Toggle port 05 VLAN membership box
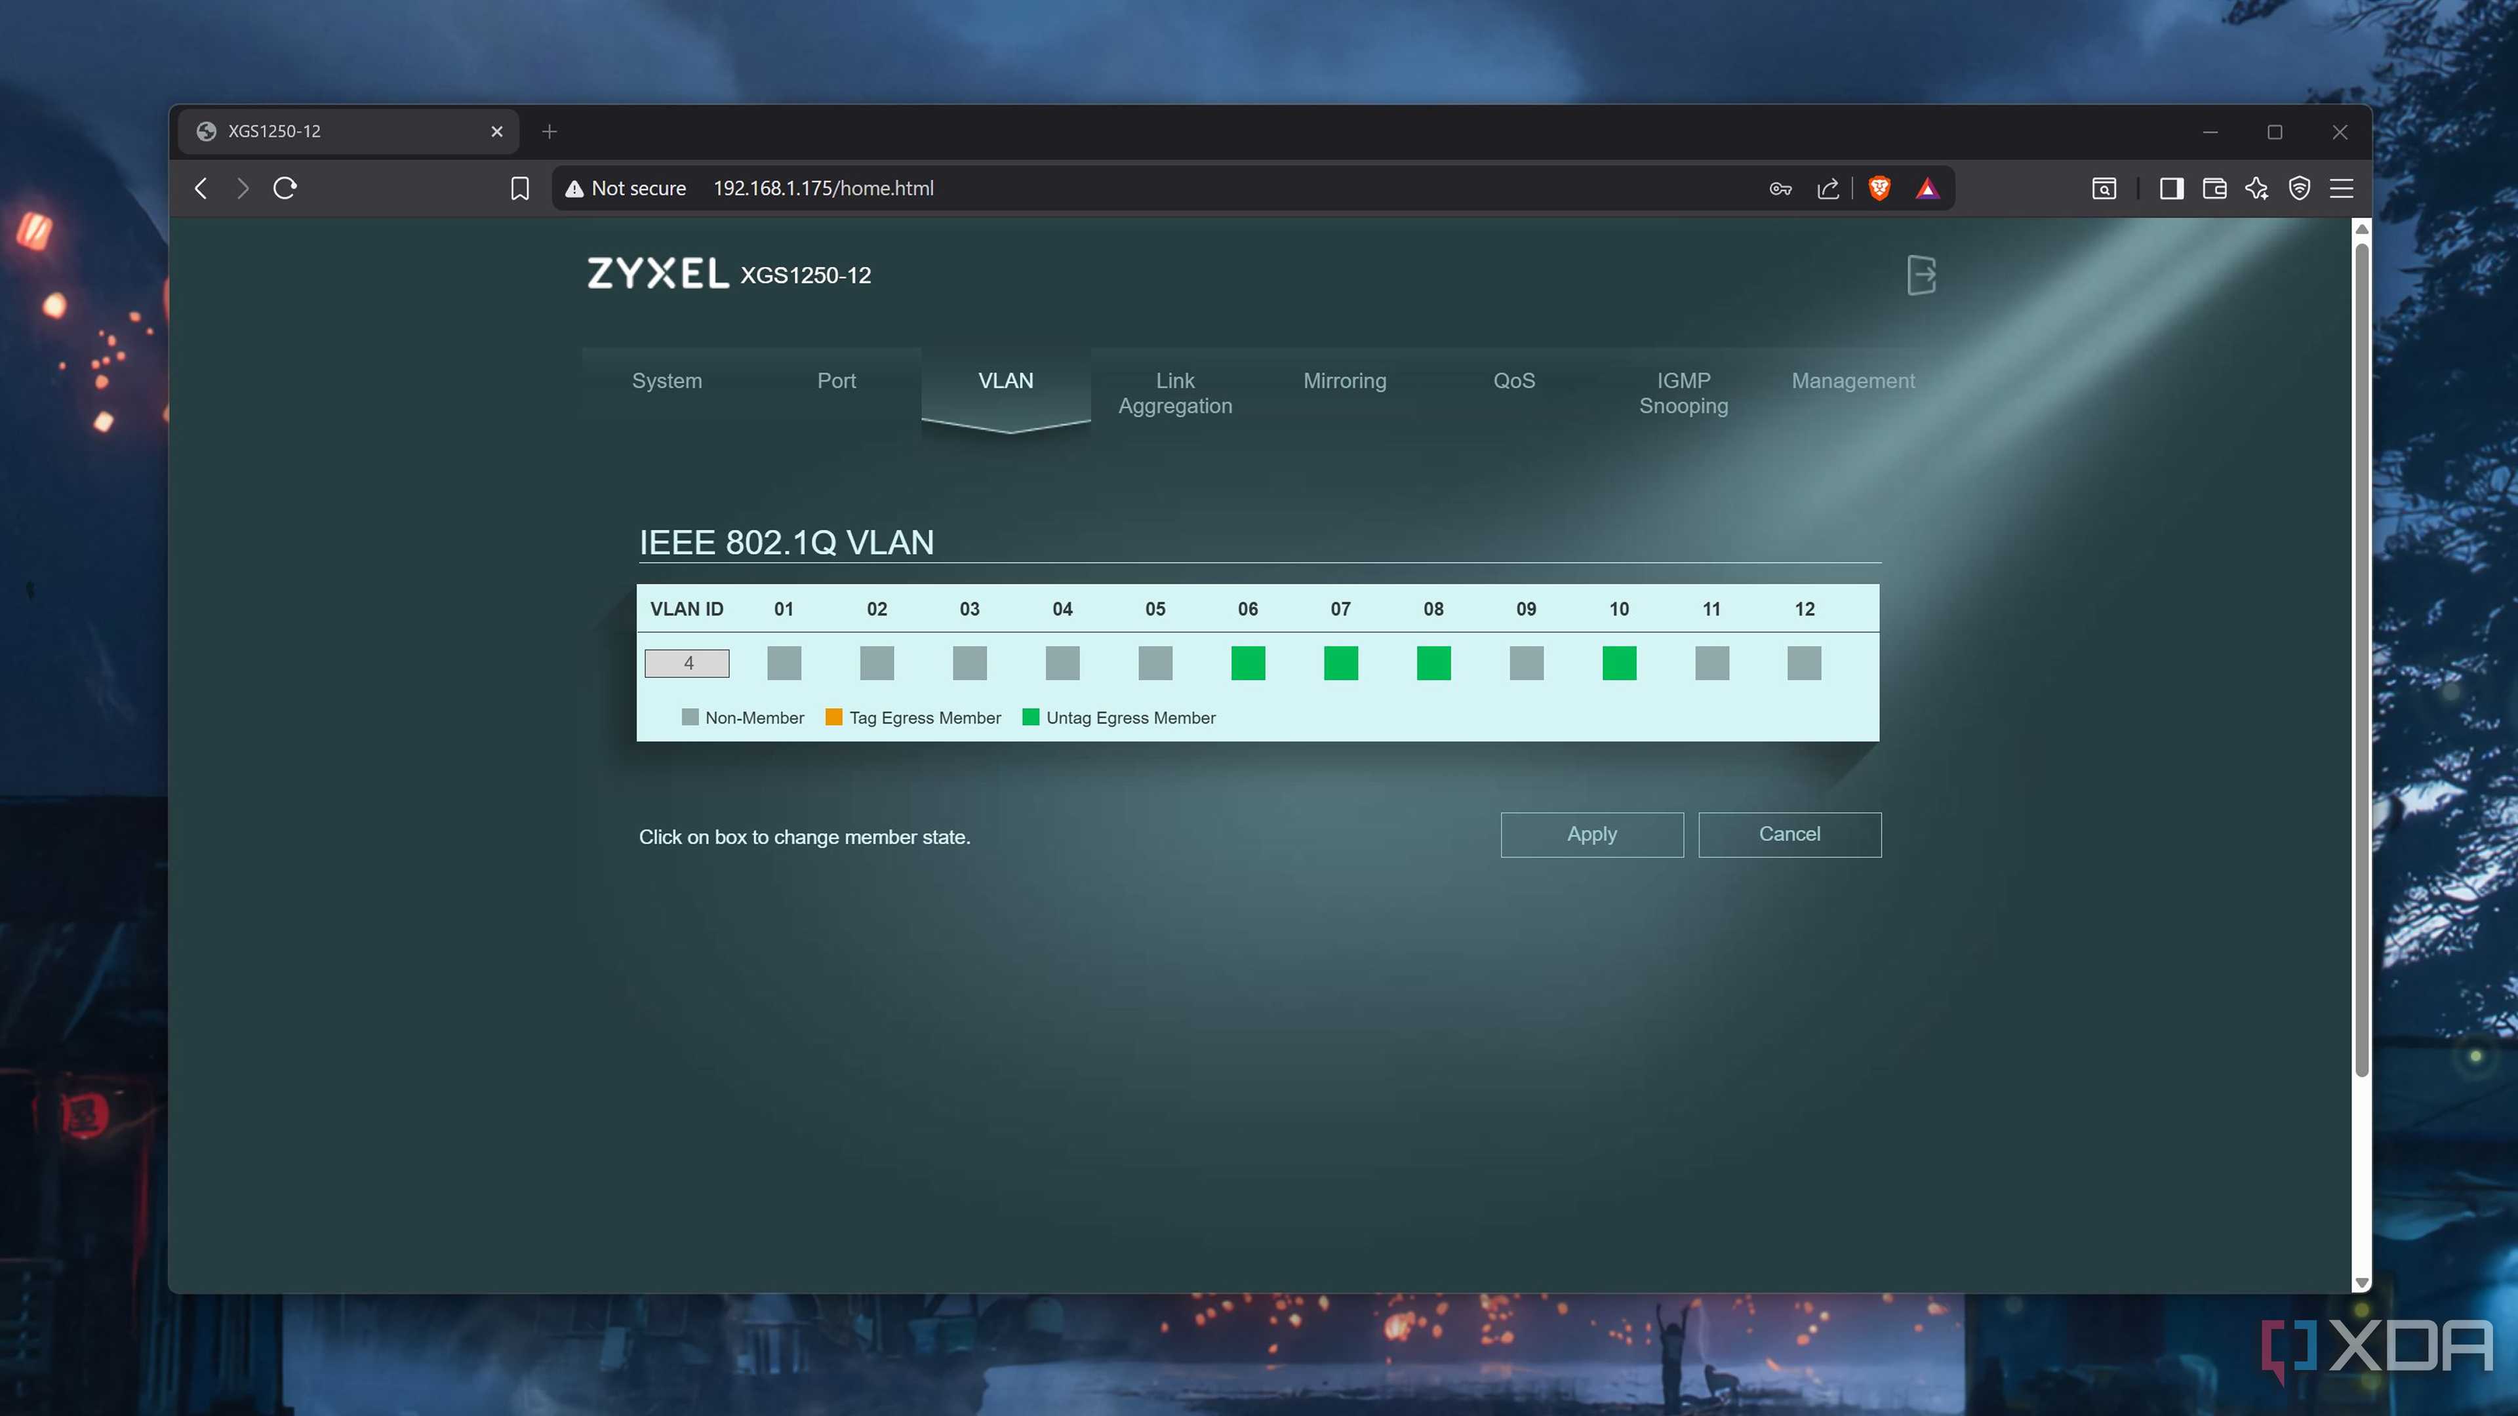 point(1155,663)
